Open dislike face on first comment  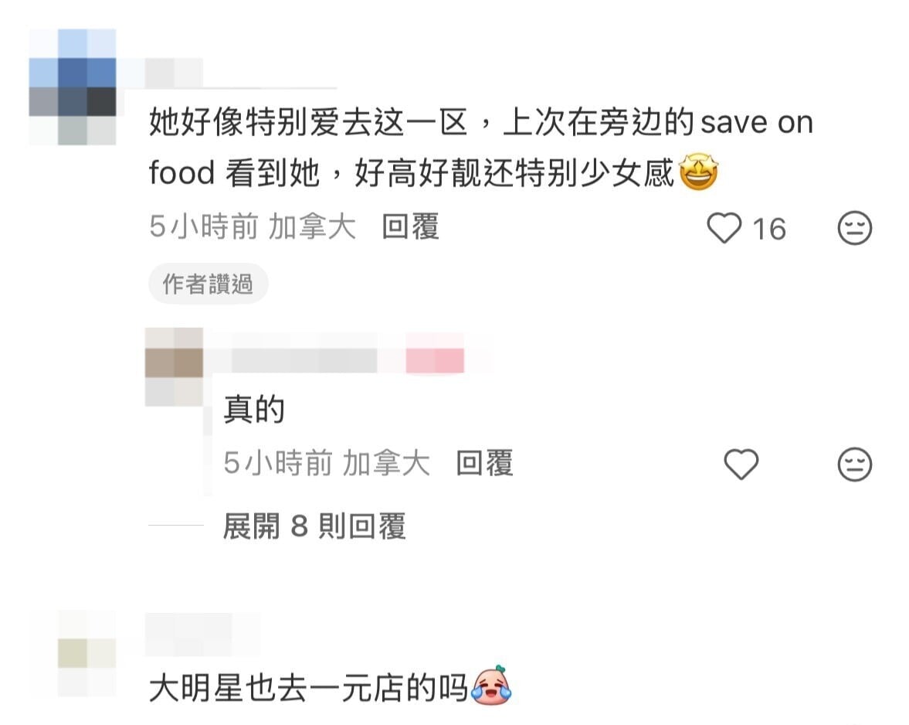click(854, 228)
